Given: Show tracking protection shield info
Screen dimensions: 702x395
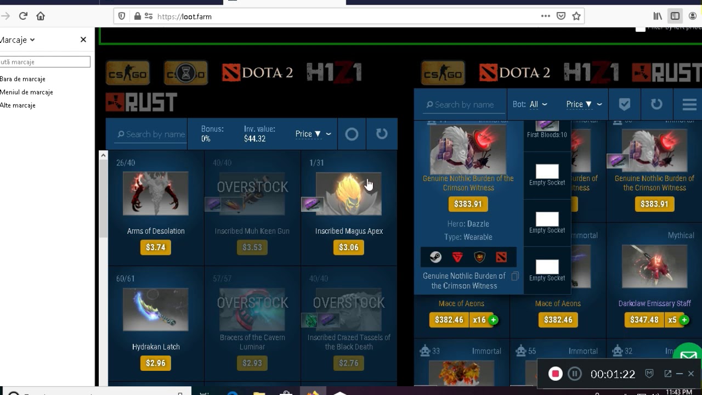Looking at the screenshot, I should click(122, 16).
